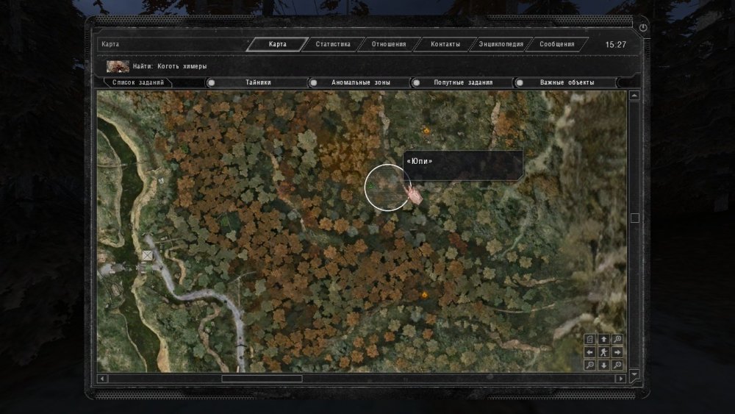The image size is (735, 414).
Task: Toggle the Попутные задания filter
Action: click(462, 82)
